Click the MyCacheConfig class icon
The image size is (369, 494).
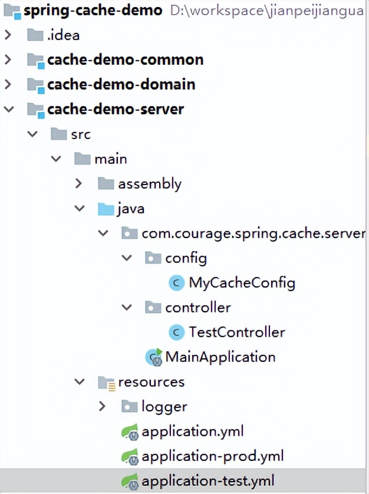177,283
